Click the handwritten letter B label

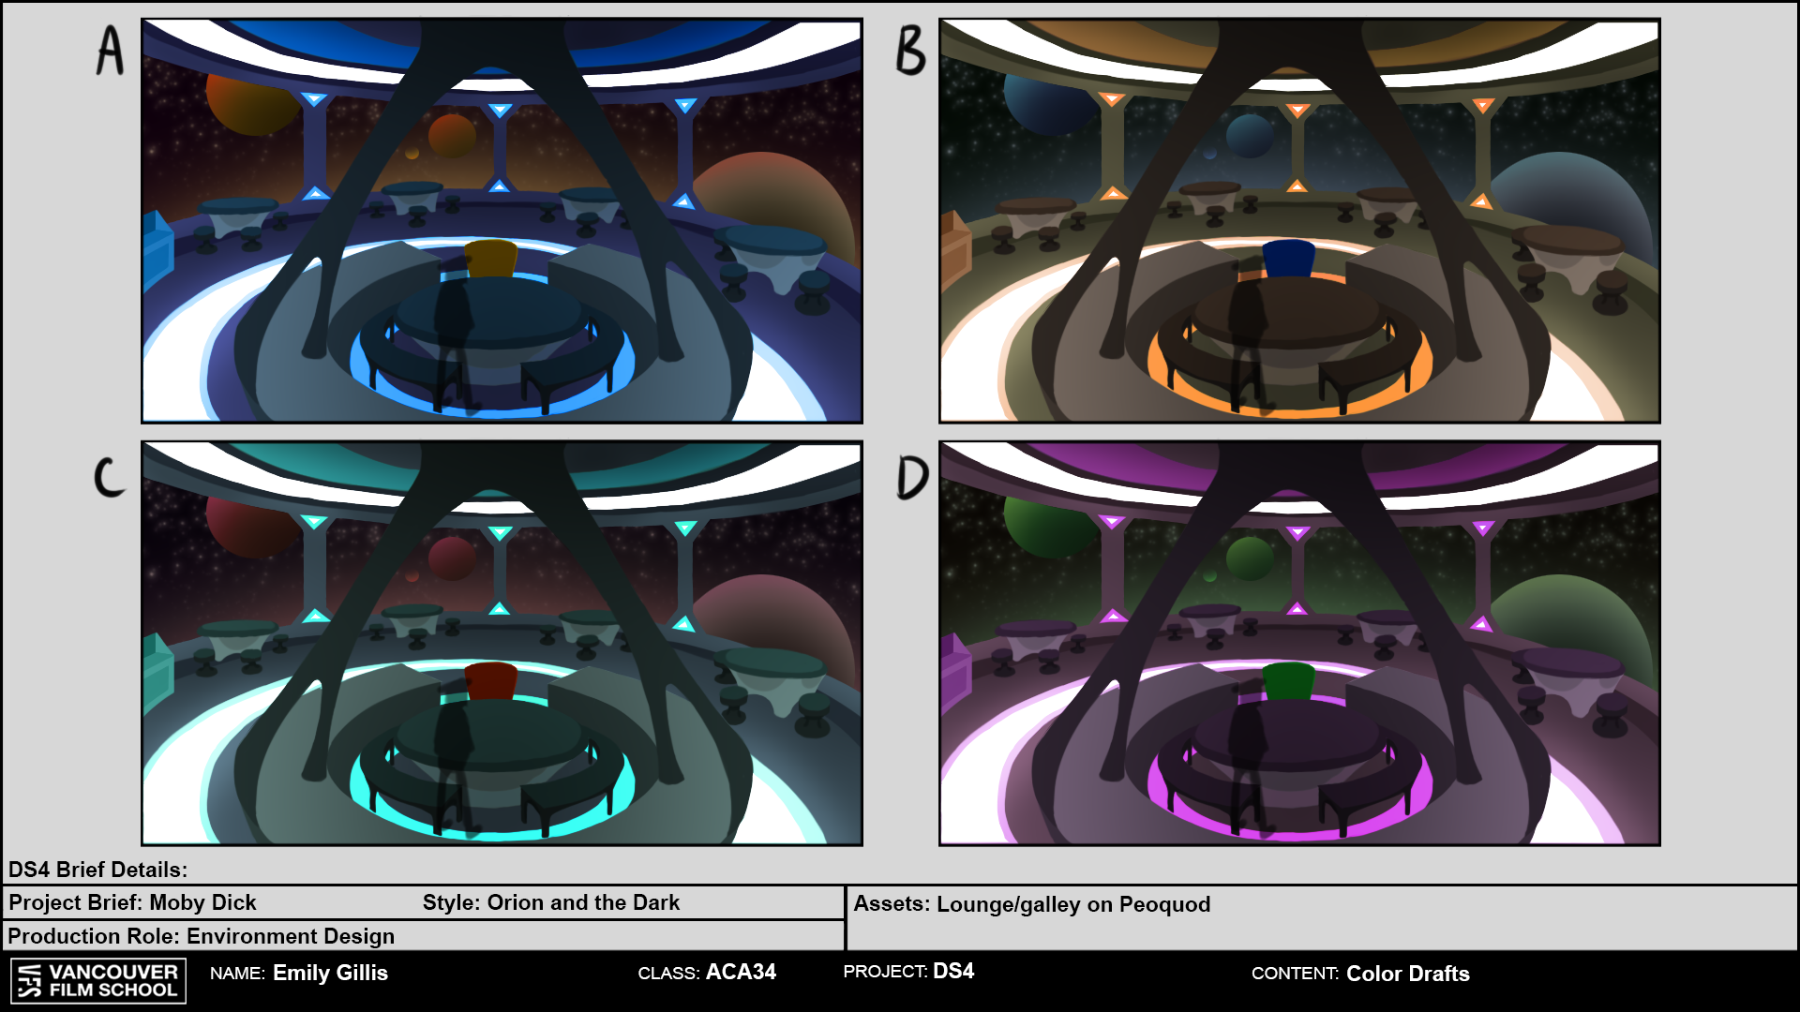click(x=909, y=51)
